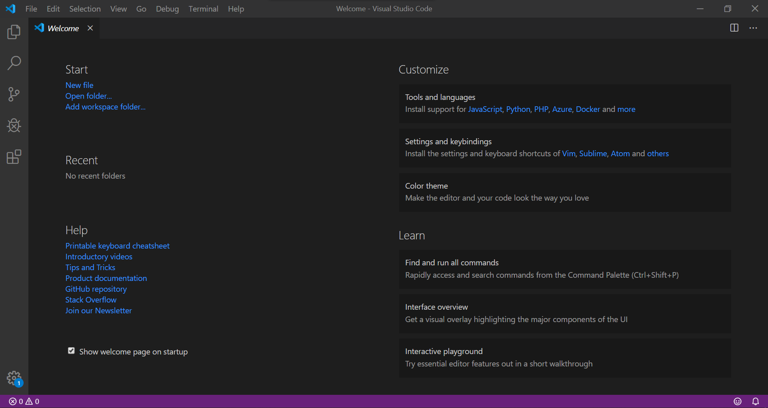Click the Python language support link

[x=518, y=109]
